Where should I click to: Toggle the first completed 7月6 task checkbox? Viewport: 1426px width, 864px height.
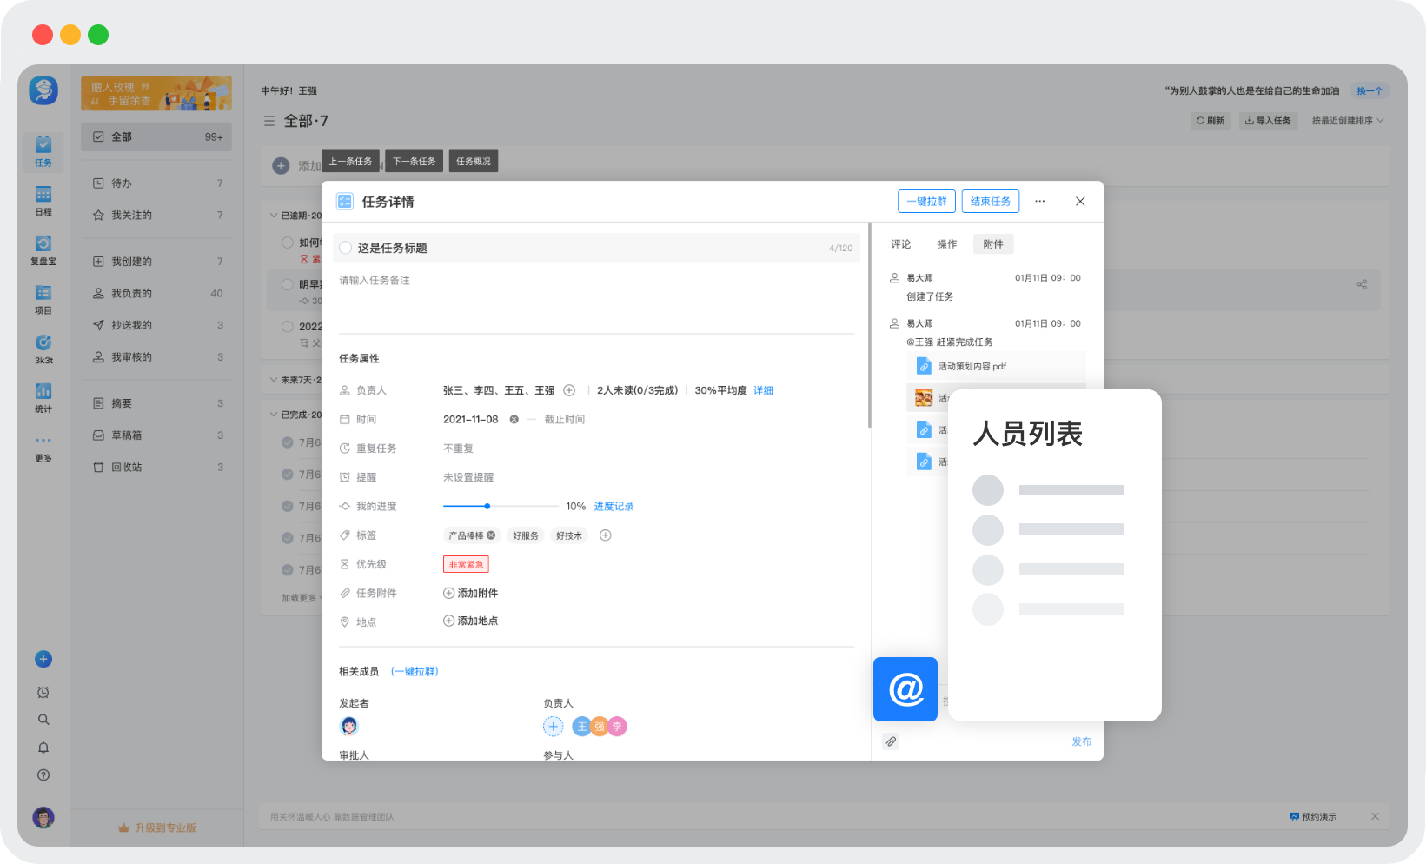[288, 442]
